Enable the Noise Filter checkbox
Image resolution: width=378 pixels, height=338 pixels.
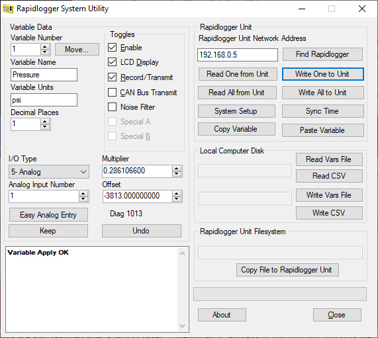tap(112, 106)
